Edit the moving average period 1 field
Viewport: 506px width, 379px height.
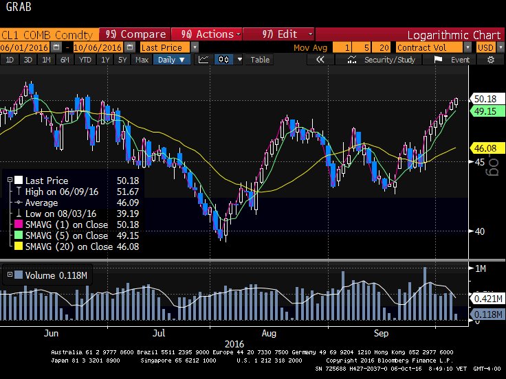pos(342,47)
